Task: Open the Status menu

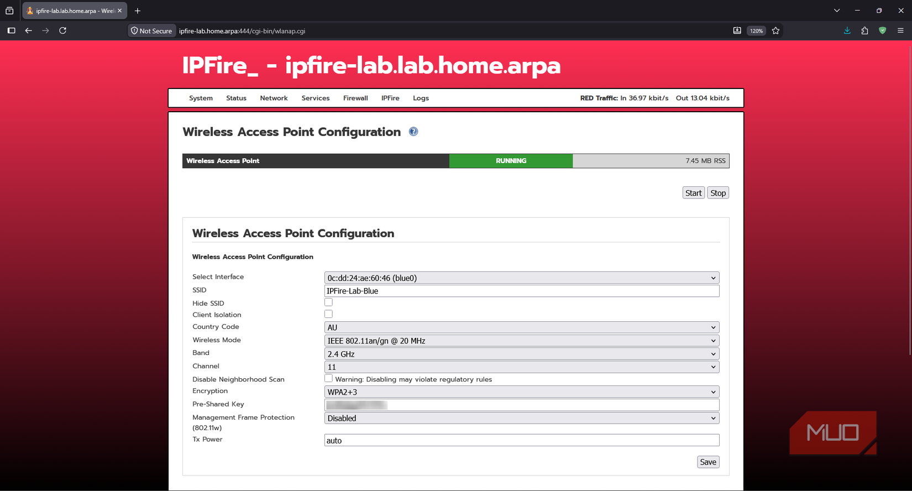Action: pos(236,98)
